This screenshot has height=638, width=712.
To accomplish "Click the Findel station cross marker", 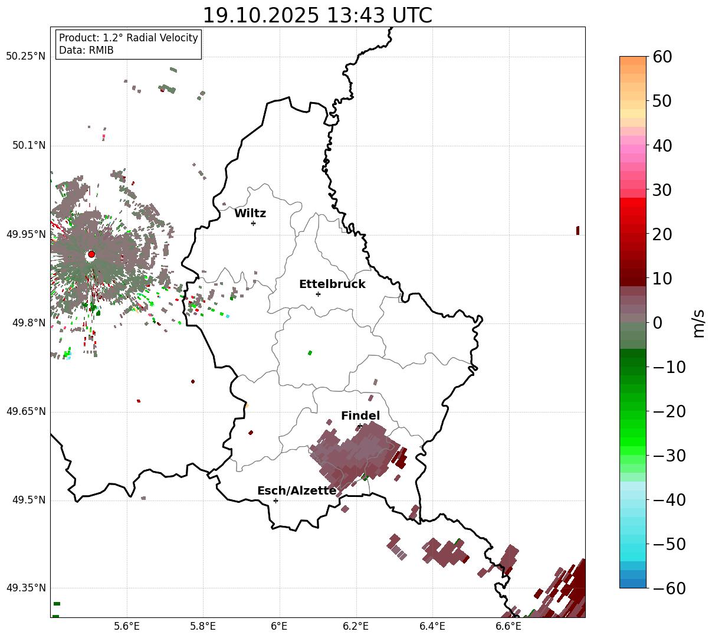I will coord(360,426).
